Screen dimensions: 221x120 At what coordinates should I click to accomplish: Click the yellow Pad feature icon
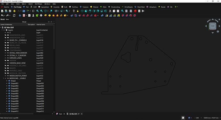45,15
